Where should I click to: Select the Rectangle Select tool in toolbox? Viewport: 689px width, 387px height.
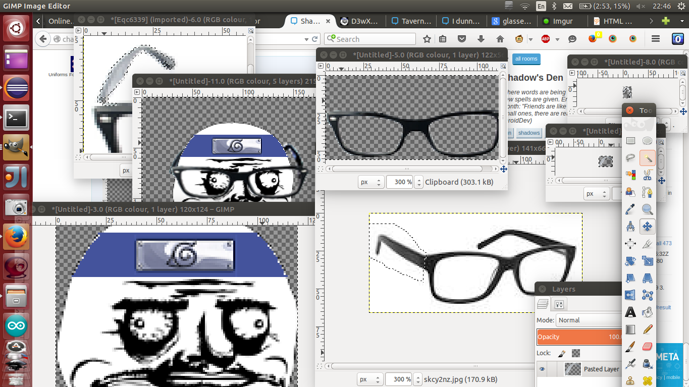click(630, 141)
